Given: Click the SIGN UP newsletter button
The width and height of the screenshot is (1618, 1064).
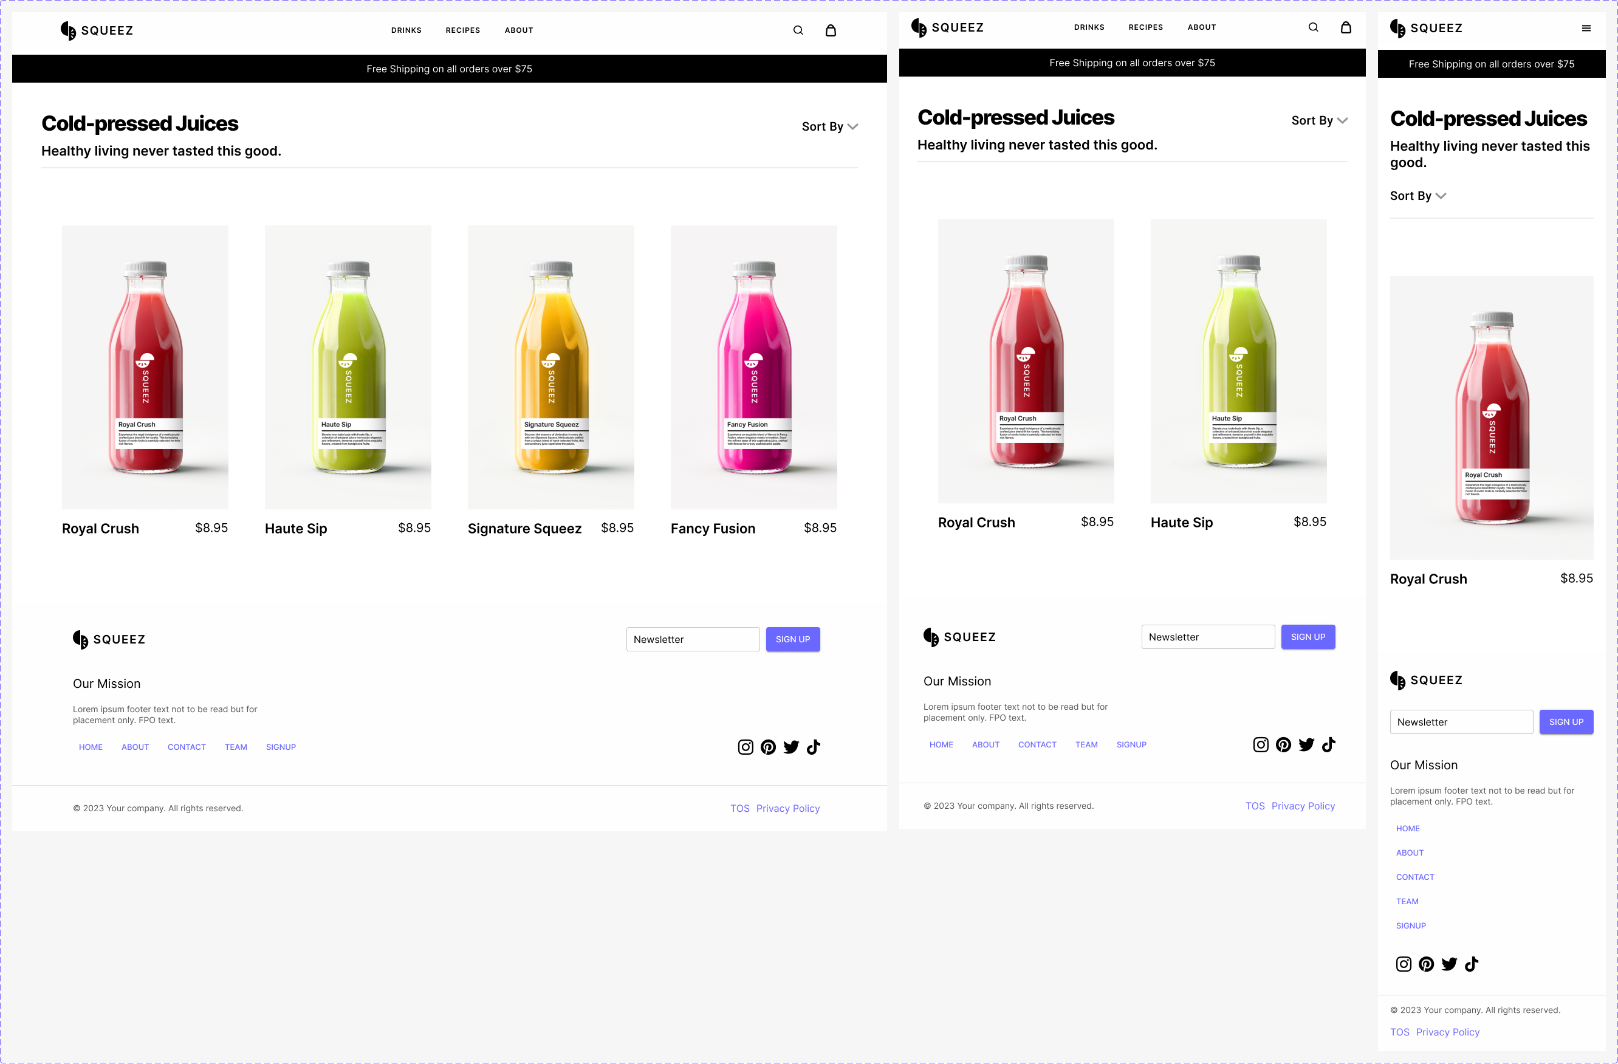Looking at the screenshot, I should pos(792,639).
